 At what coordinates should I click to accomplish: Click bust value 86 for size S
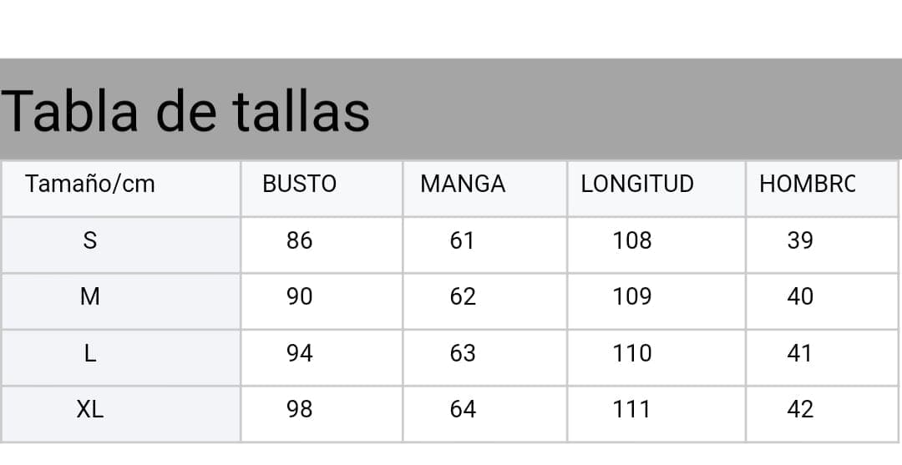pyautogui.click(x=299, y=240)
